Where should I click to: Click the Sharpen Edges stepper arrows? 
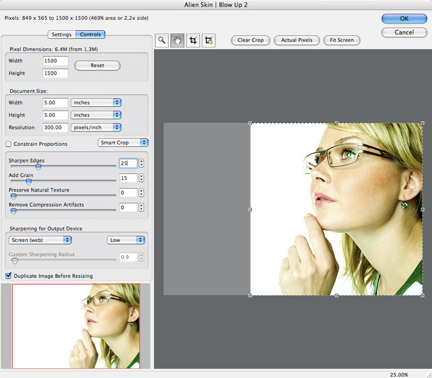pos(141,163)
